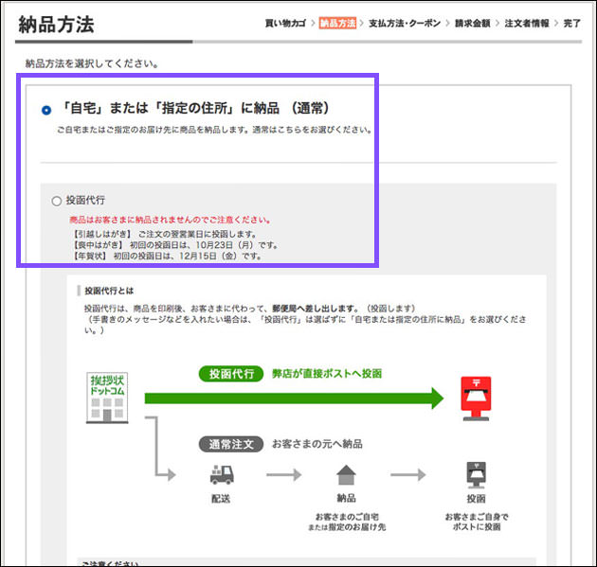Click the 完了 breadcrumb step
Image resolution: width=597 pixels, height=567 pixels.
click(x=571, y=24)
